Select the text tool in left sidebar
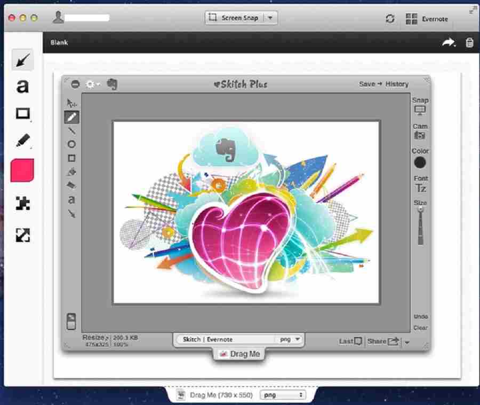 point(22,87)
